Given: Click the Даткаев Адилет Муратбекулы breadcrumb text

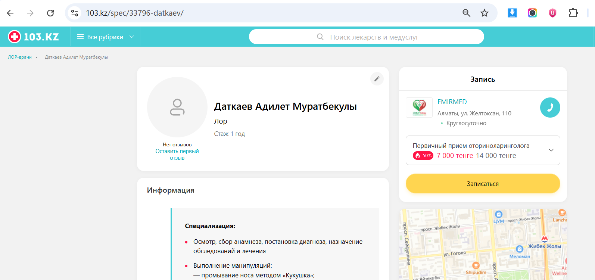Looking at the screenshot, I should 77,57.
